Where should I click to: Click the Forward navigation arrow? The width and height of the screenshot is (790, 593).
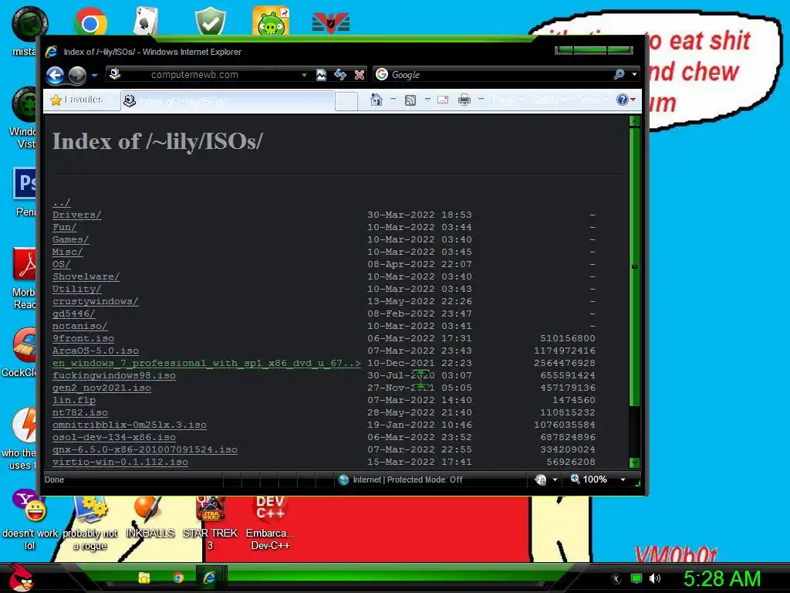click(x=77, y=75)
